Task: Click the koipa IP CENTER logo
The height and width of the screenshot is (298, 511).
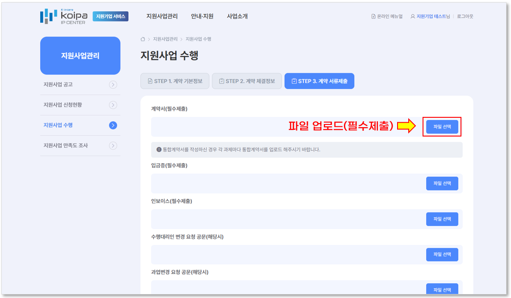Action: [64, 16]
